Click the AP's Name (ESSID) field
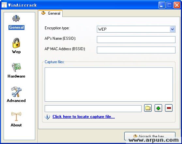This screenshot has height=144, width=182. pyautogui.click(x=136, y=39)
